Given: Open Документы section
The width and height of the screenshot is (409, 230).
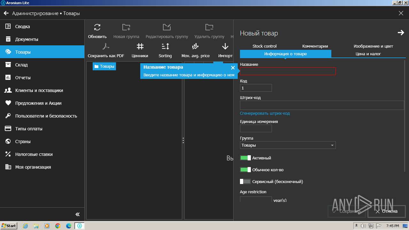Looking at the screenshot, I should coord(42,39).
